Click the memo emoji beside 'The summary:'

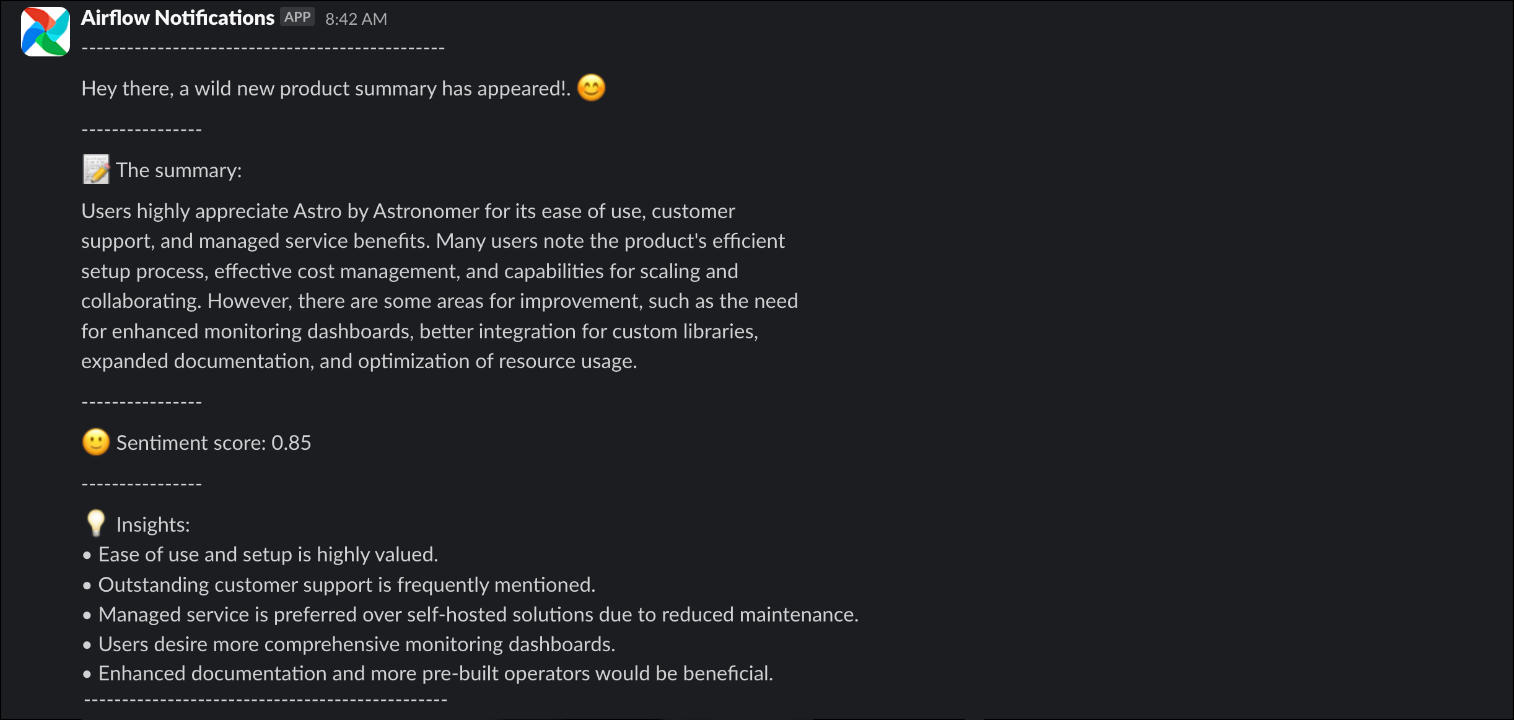(x=96, y=169)
